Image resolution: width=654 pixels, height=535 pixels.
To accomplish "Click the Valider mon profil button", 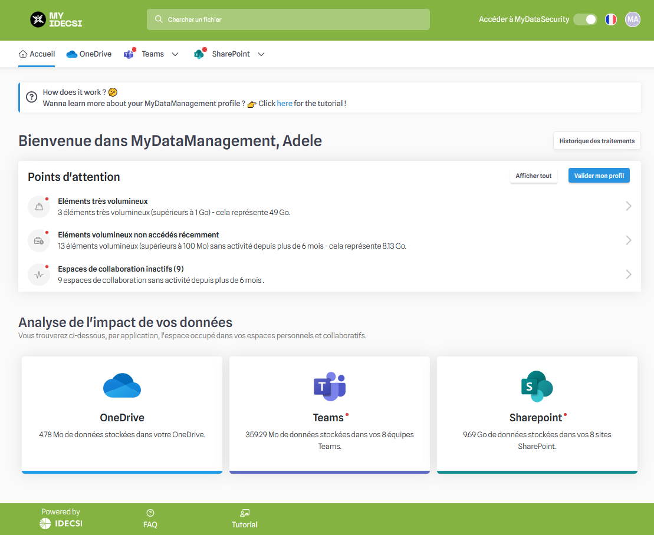I will pos(599,176).
